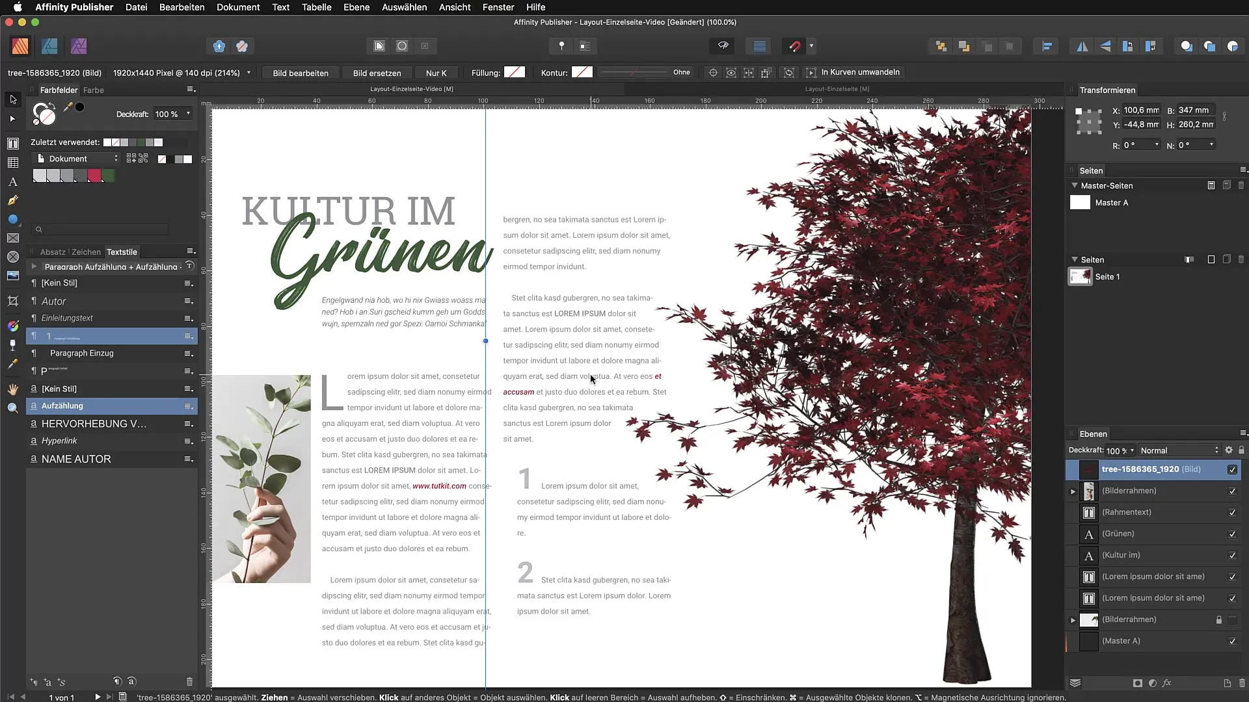Select the Hand view tool

(12, 389)
